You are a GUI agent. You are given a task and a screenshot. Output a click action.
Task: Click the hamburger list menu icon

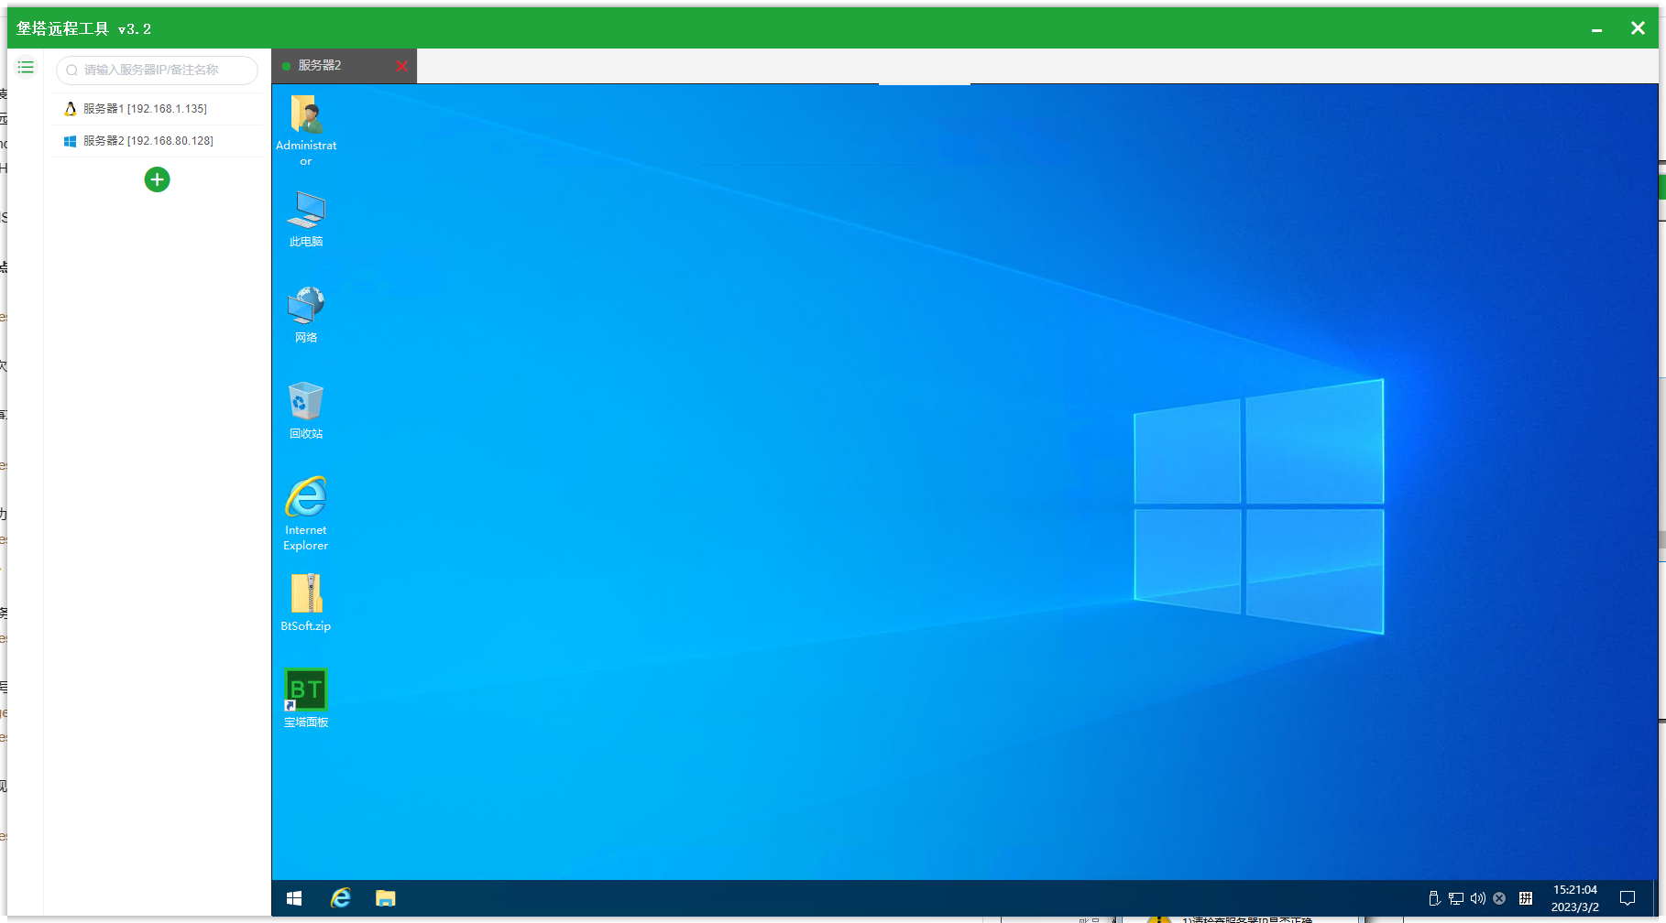26,68
